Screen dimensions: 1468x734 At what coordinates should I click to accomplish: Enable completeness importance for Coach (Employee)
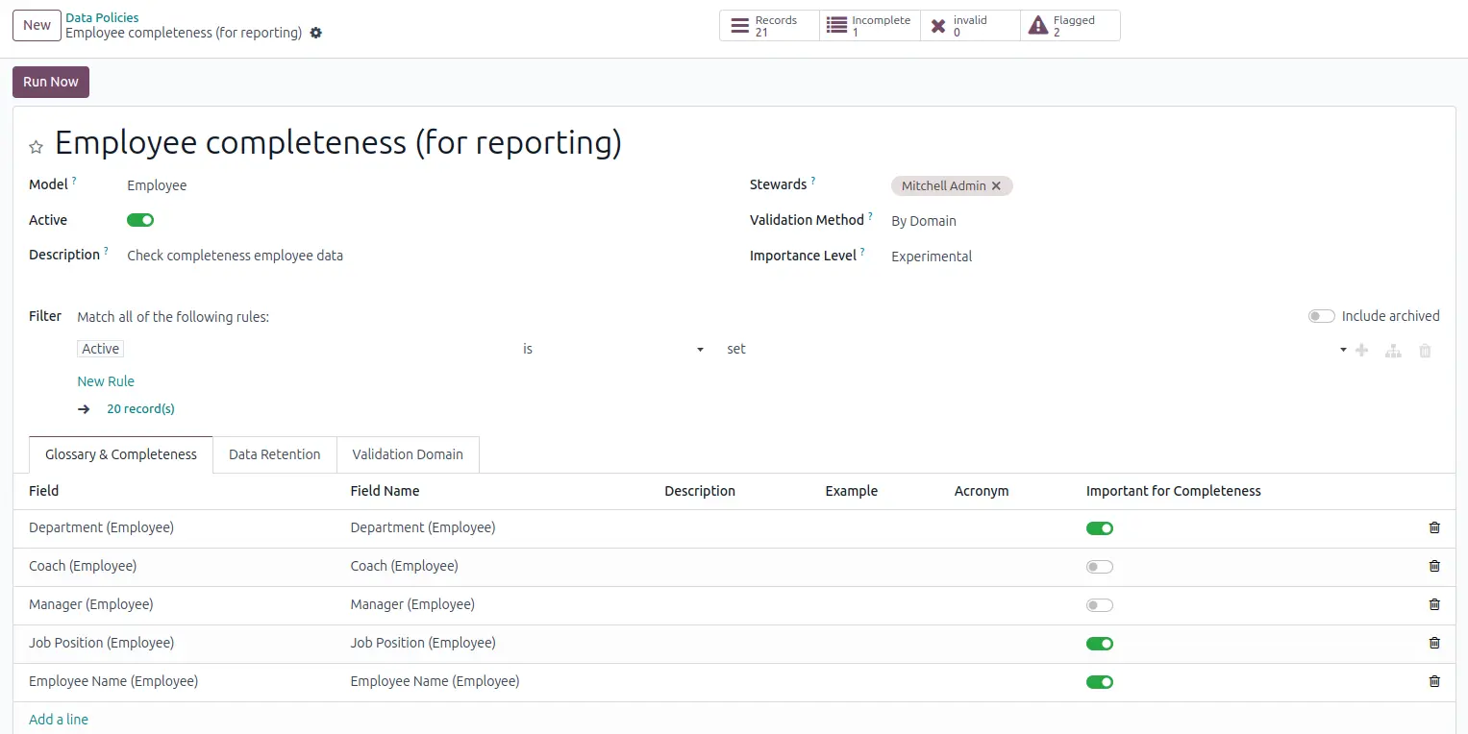(1100, 567)
